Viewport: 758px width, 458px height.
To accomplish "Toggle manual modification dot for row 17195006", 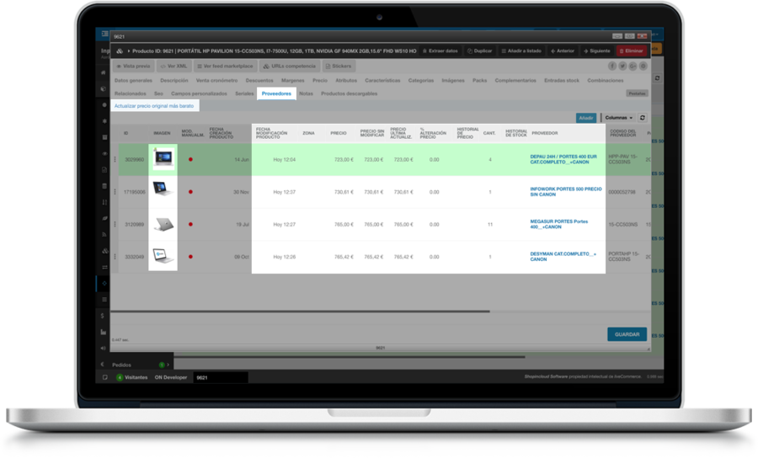I will (190, 192).
